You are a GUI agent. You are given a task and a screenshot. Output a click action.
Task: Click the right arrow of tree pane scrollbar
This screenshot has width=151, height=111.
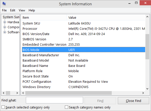[x=17, y=93]
